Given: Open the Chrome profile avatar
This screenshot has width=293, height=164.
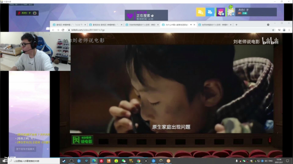Looking at the screenshot, I should click(x=284, y=30).
